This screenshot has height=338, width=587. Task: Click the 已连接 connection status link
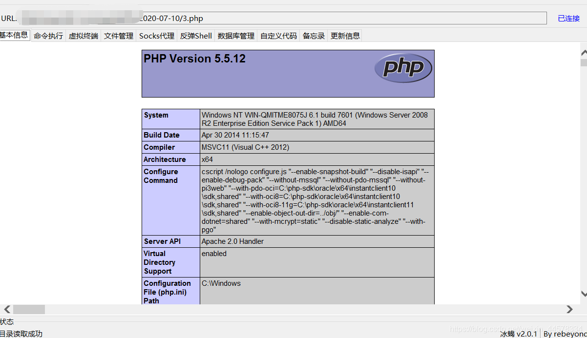pos(569,18)
